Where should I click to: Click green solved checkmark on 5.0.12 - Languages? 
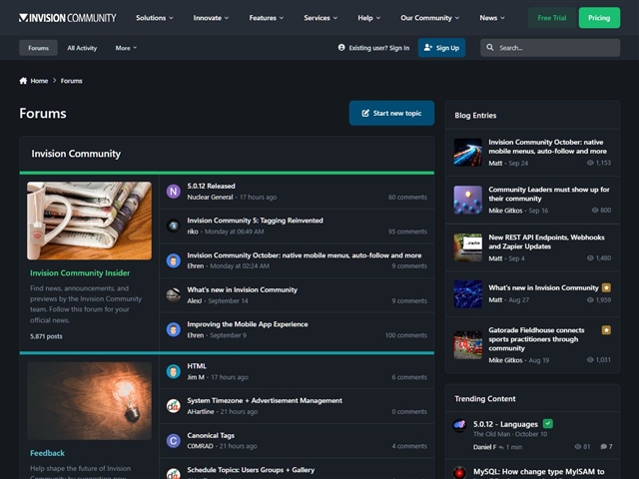click(548, 423)
